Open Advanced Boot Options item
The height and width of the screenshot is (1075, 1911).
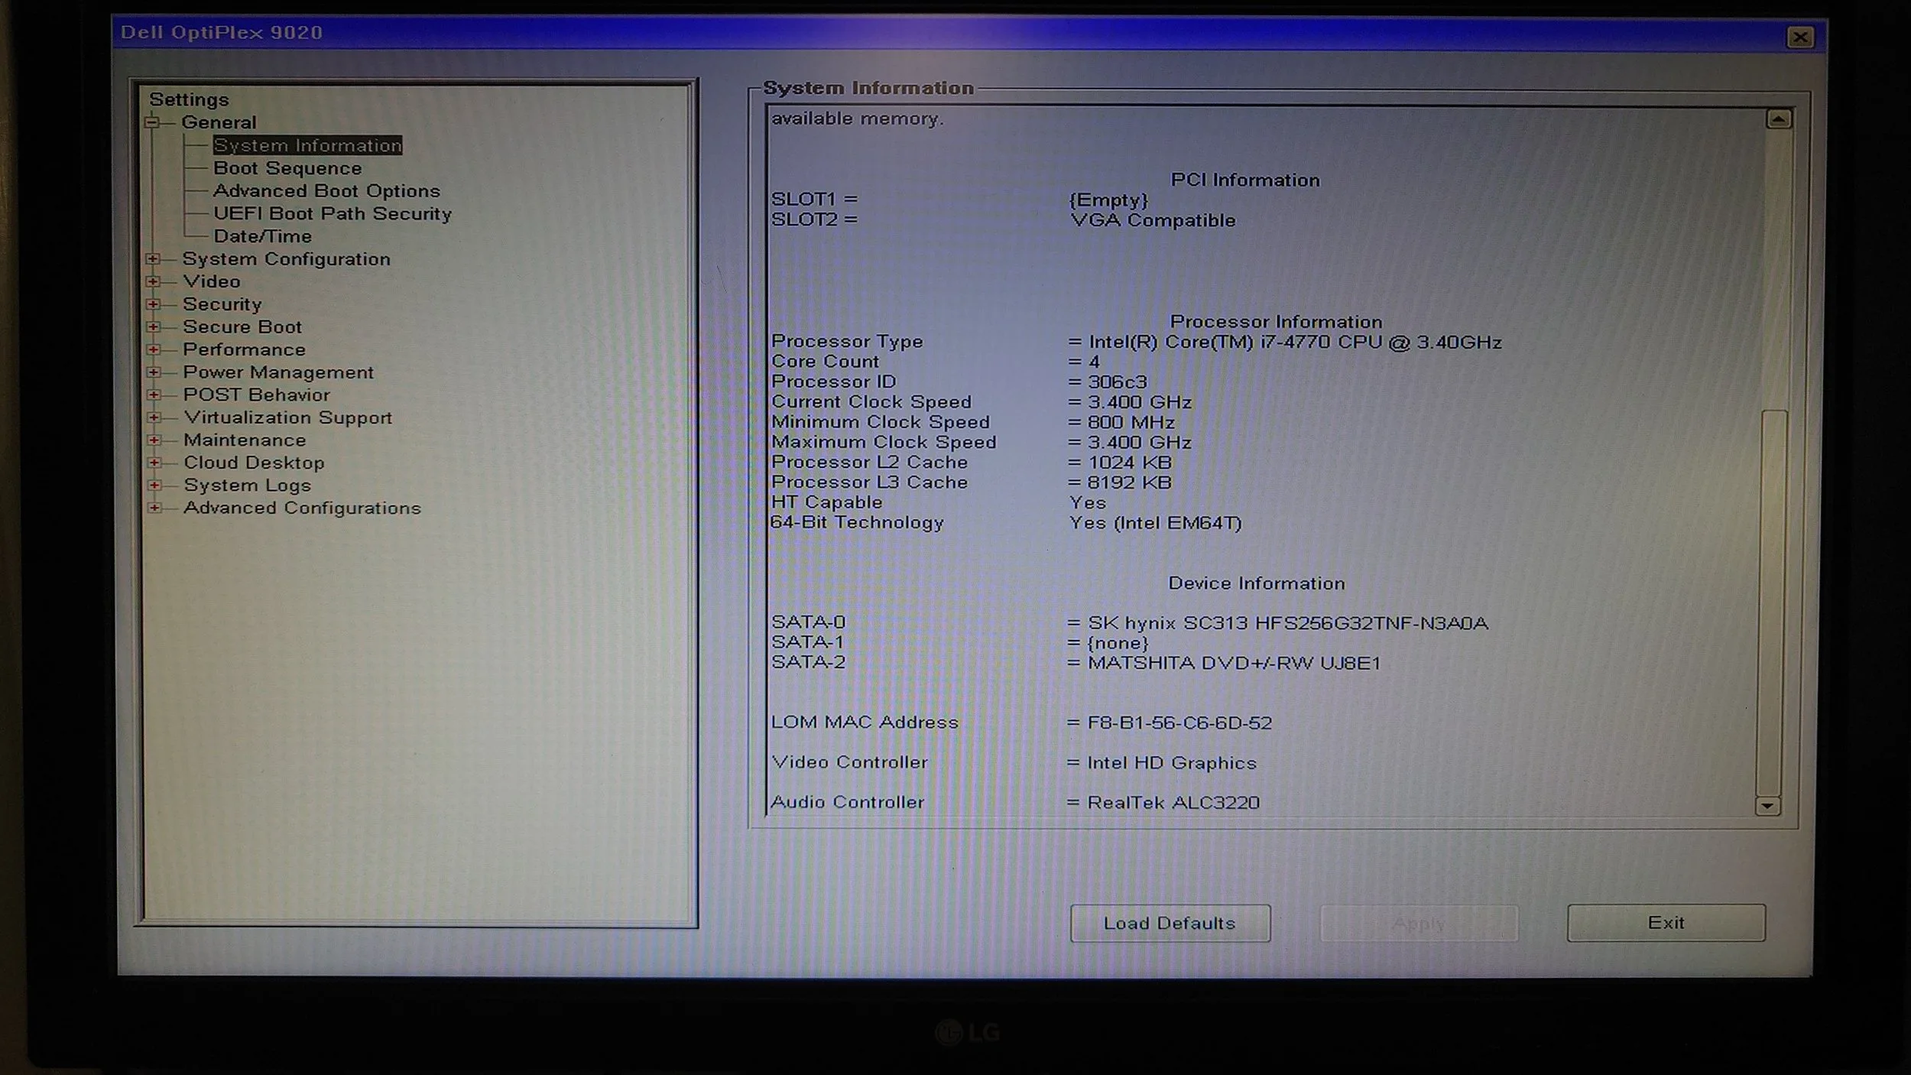click(x=326, y=191)
